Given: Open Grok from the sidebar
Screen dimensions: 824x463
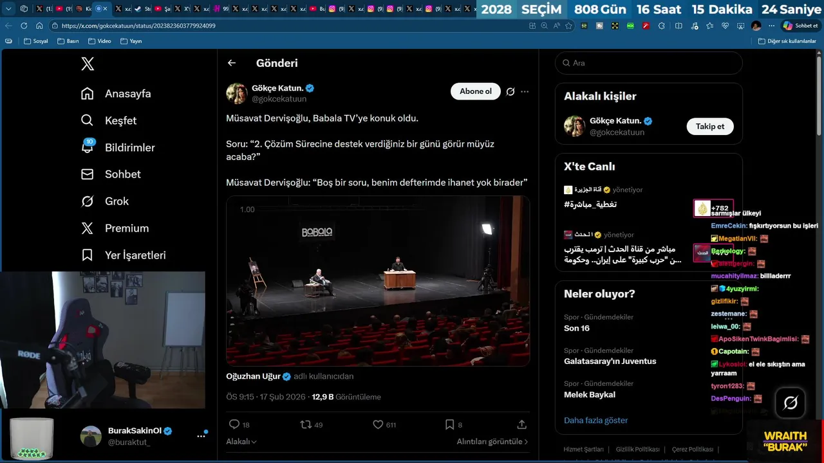Looking at the screenshot, I should point(105,201).
